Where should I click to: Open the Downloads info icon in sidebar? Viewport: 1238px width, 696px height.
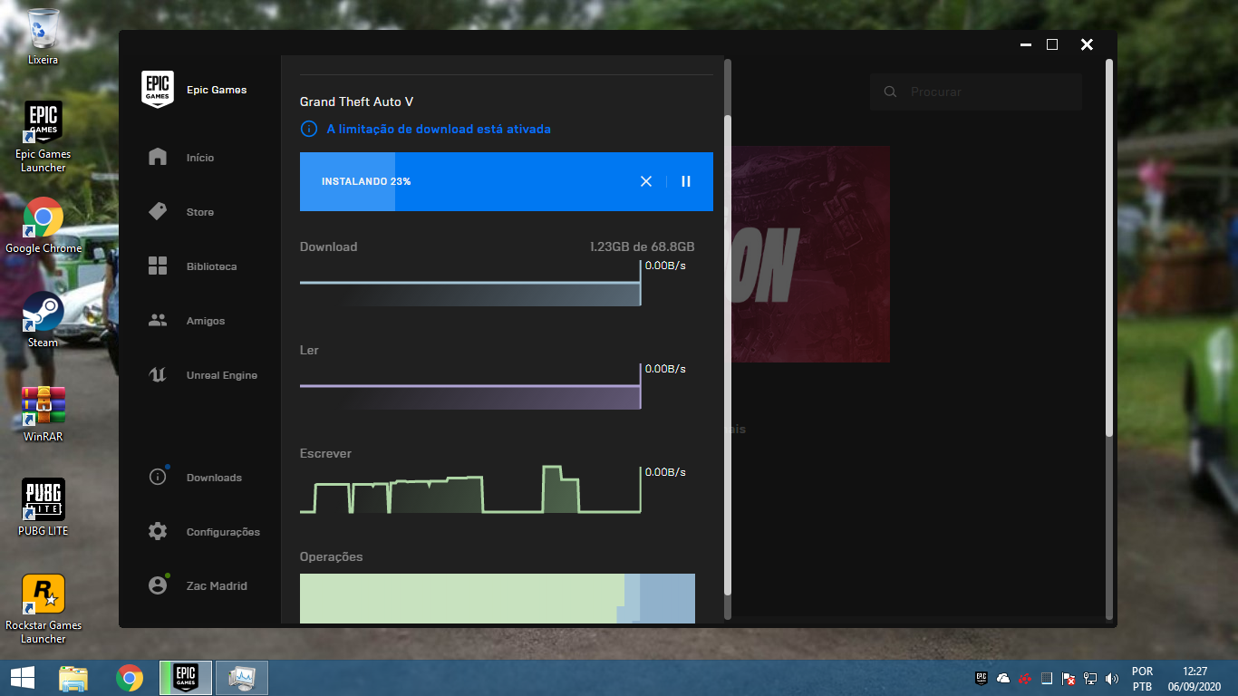click(x=158, y=477)
